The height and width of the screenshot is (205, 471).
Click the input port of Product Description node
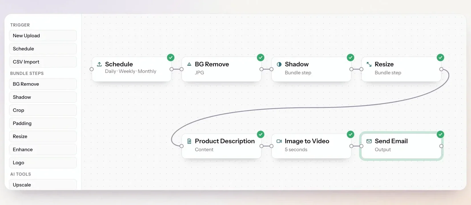click(x=182, y=146)
